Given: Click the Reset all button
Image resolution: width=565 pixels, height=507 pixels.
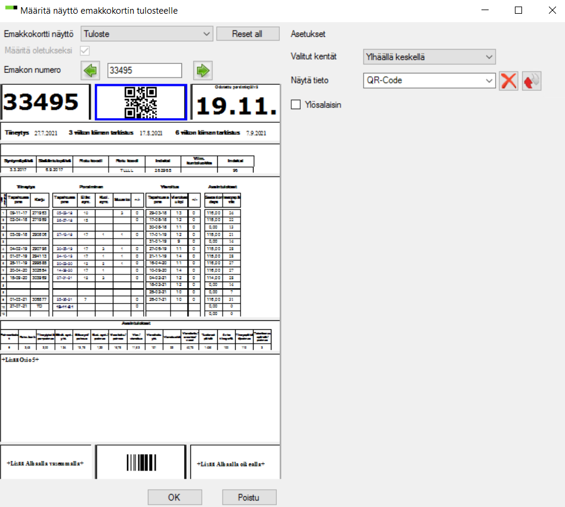Looking at the screenshot, I should point(248,34).
